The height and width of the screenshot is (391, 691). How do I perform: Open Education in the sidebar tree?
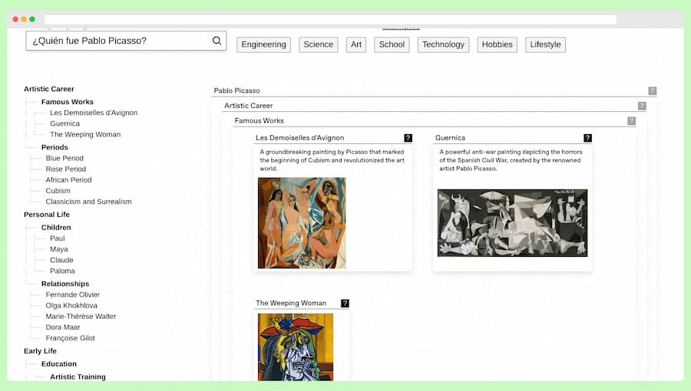59,363
